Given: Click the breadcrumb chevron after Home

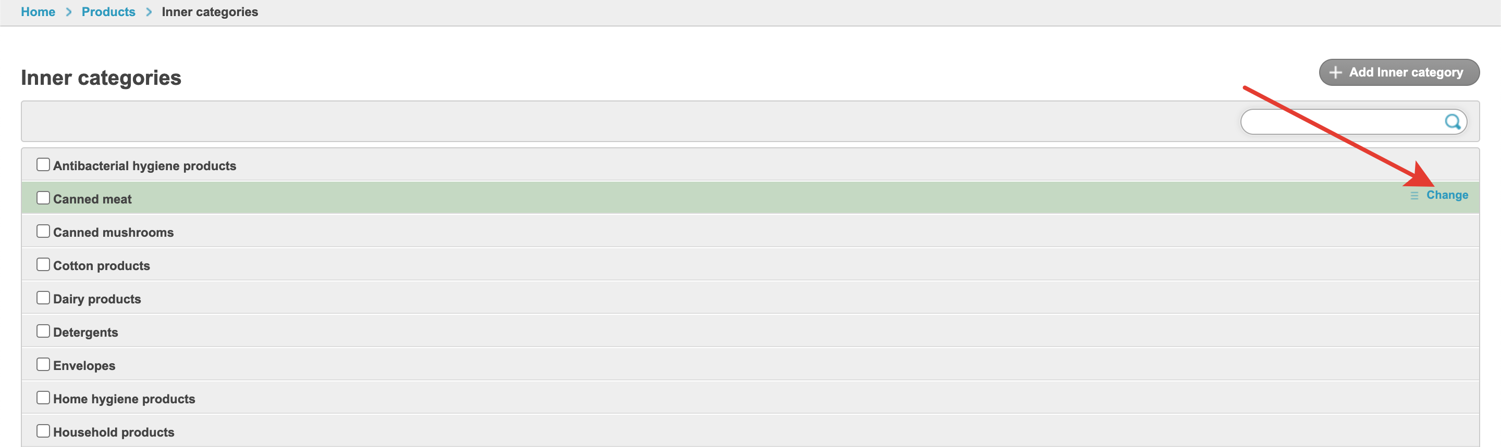Looking at the screenshot, I should pos(69,11).
